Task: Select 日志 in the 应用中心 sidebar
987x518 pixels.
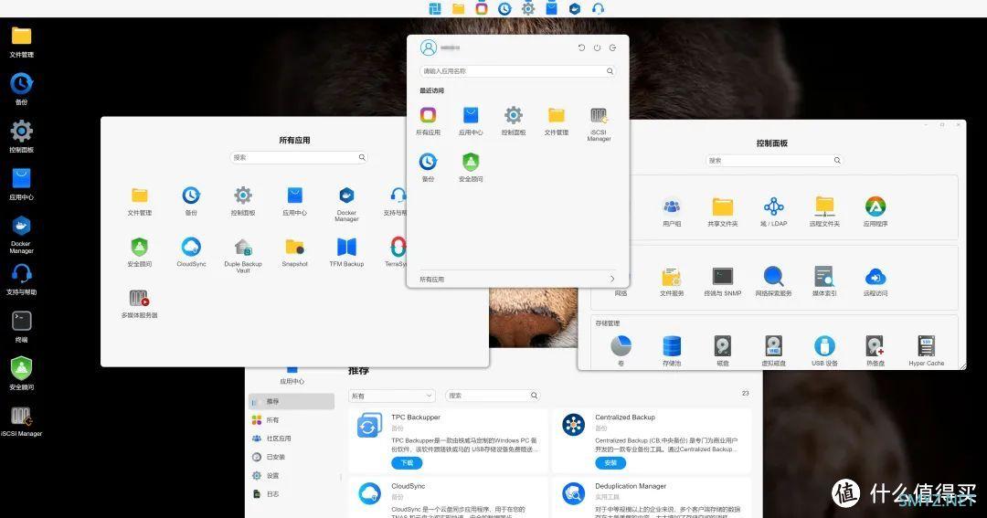Action: [292, 494]
